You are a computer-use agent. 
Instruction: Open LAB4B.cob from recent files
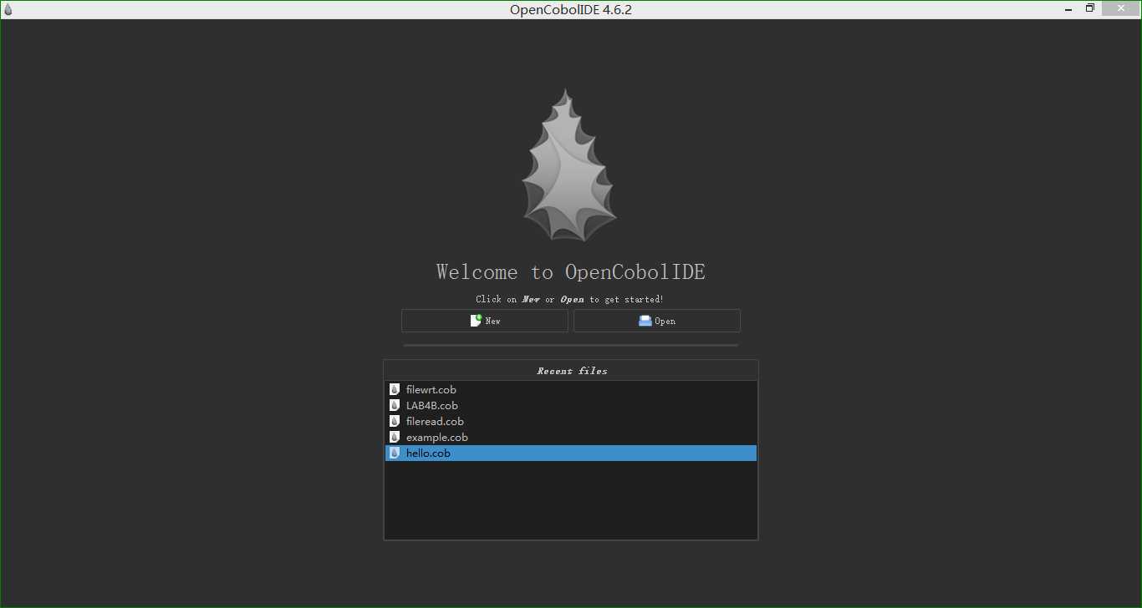pyautogui.click(x=571, y=406)
